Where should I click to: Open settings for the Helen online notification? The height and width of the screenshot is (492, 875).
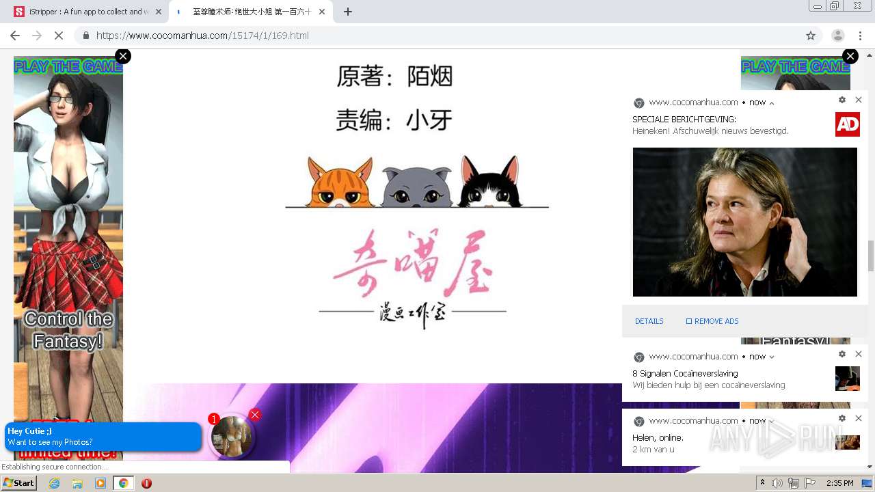point(842,418)
